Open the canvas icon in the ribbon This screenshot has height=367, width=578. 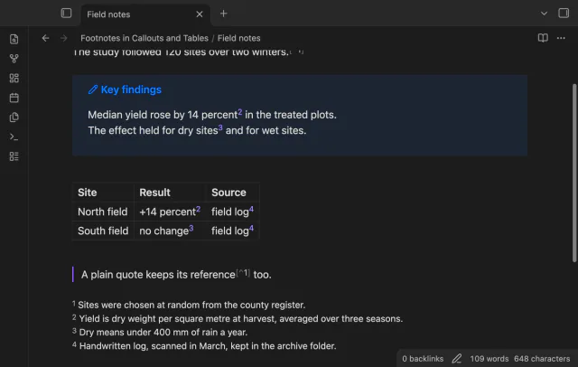pos(14,79)
